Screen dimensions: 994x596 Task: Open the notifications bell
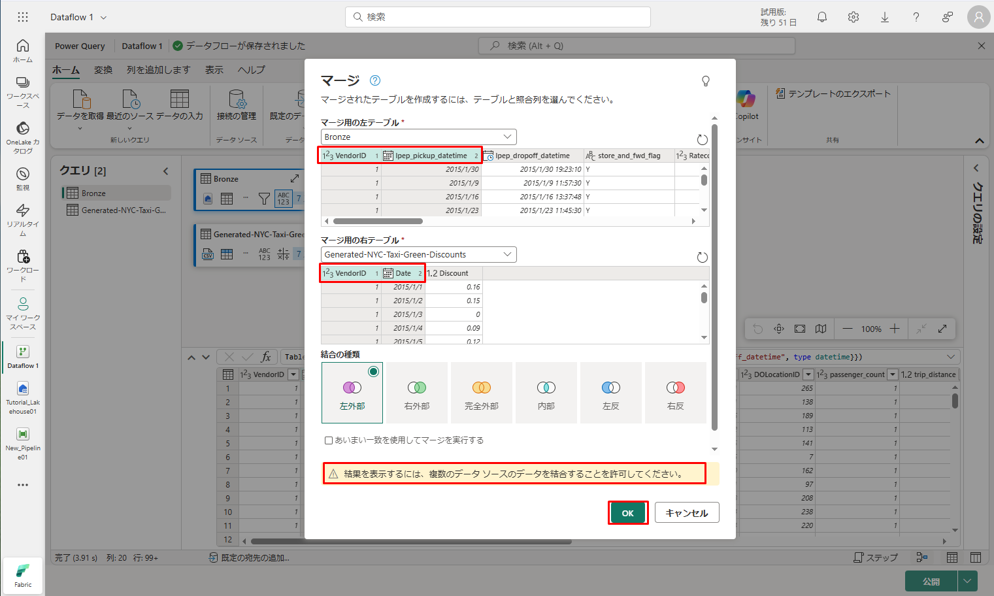(822, 17)
